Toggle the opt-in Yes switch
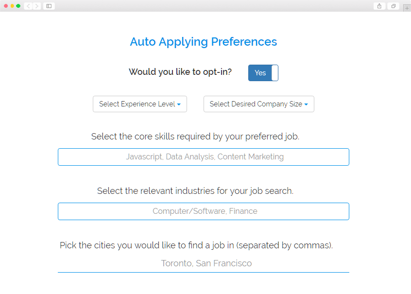This screenshot has height=294, width=411. [260, 73]
